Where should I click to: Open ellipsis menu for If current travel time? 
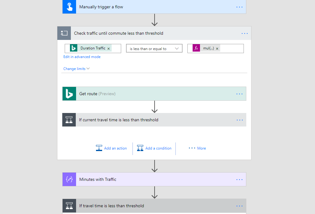point(240,120)
